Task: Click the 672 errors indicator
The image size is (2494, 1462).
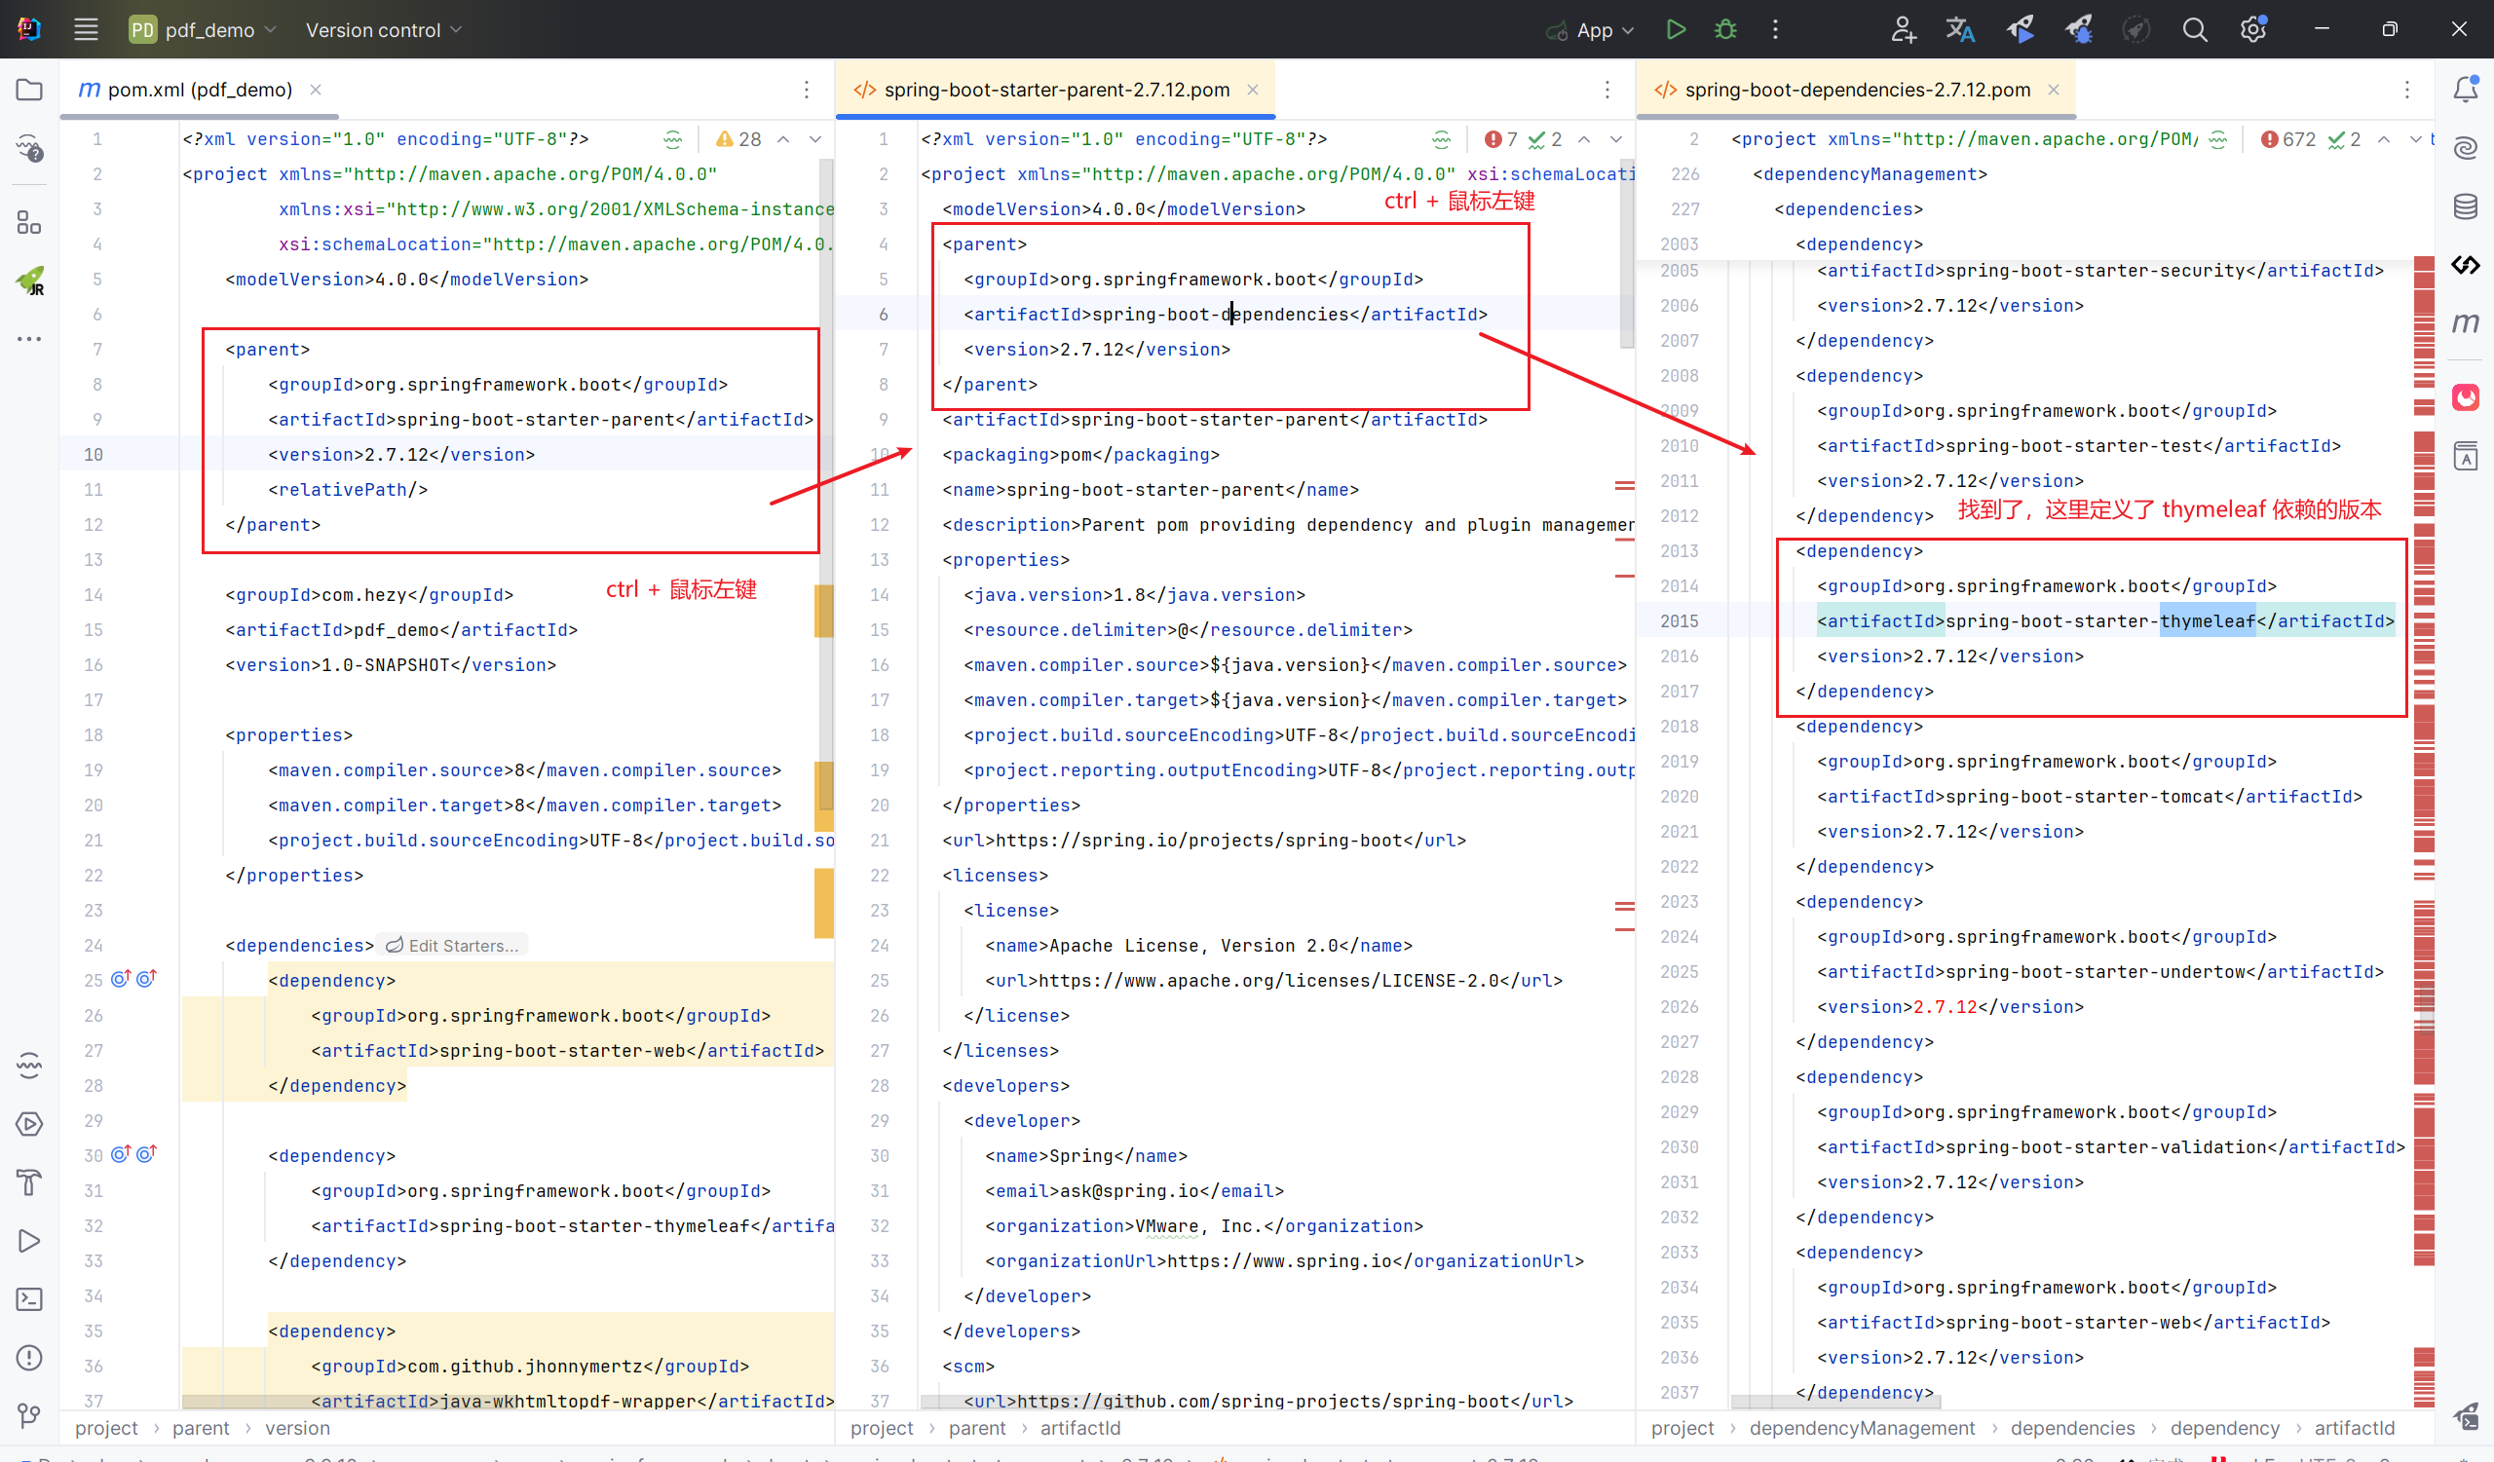Action: pos(2288,139)
